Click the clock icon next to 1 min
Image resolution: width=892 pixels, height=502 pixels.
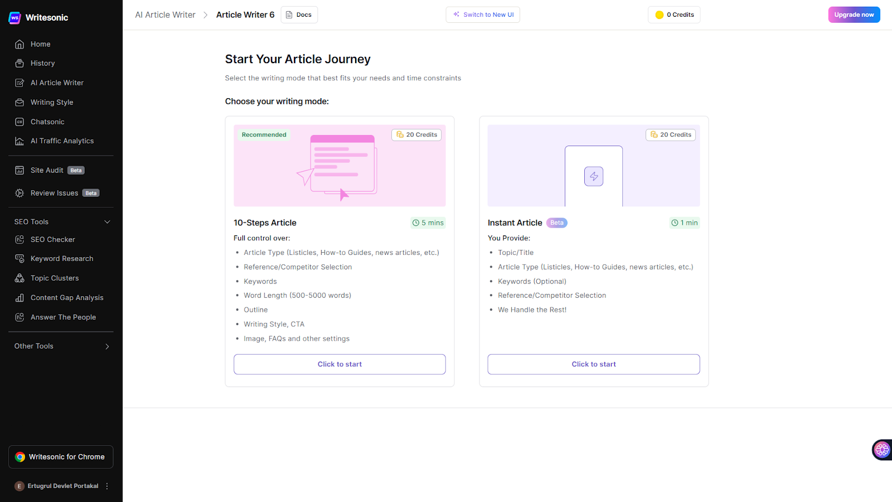(x=675, y=223)
